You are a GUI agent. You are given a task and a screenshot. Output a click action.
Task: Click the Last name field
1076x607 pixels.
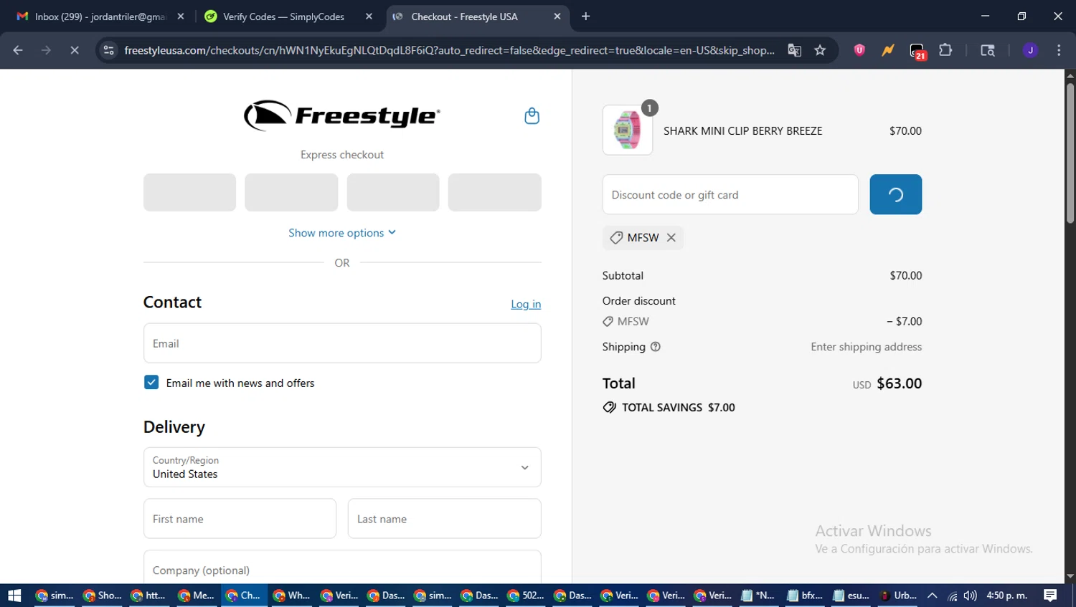click(x=445, y=519)
